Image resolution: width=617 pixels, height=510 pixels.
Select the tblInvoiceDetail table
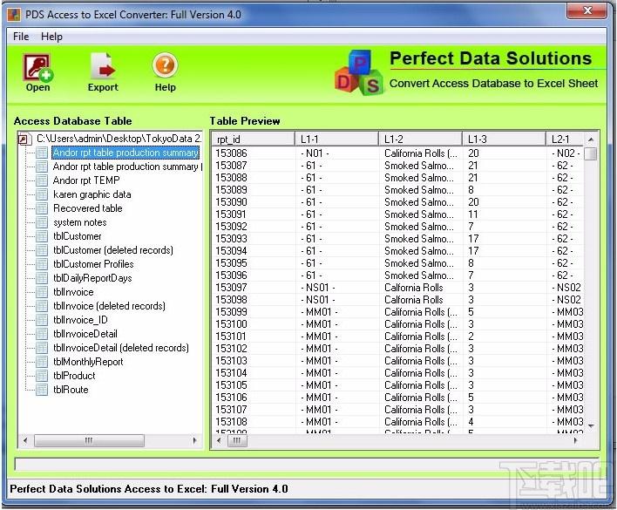point(85,334)
